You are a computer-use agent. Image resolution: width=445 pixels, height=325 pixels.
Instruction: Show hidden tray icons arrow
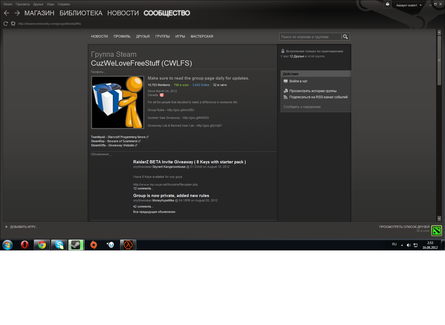[402, 245]
